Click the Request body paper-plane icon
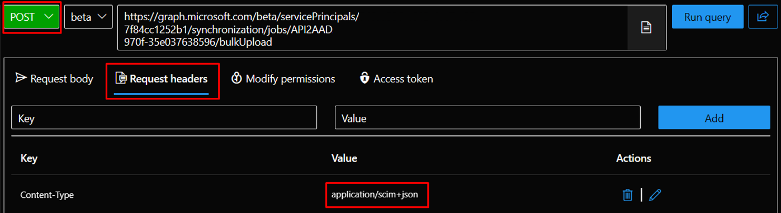 (x=21, y=78)
